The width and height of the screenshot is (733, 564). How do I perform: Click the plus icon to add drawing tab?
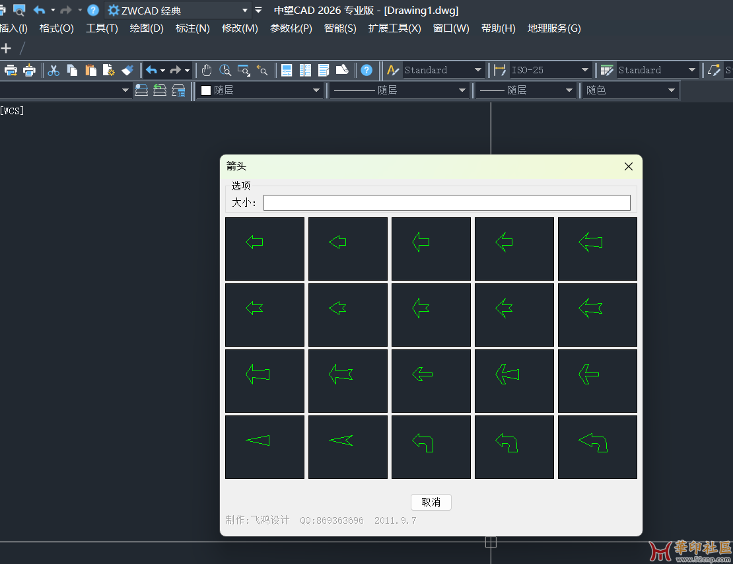6,48
